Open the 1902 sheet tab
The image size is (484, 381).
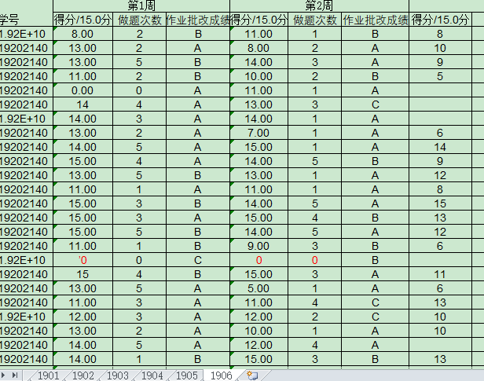point(82,376)
